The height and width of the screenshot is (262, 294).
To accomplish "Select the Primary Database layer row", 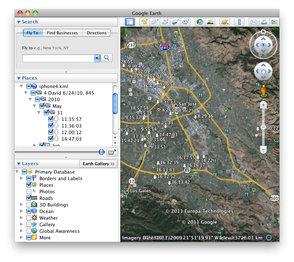I will pos(55,172).
